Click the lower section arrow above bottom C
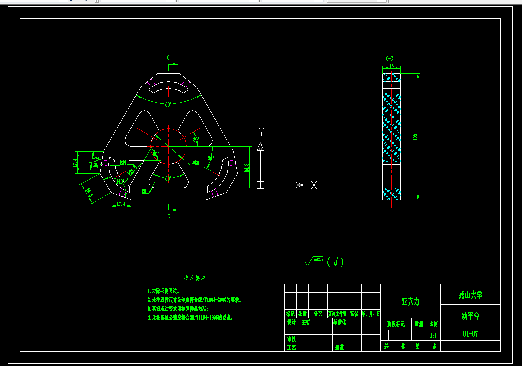522x366 pixels. click(173, 207)
